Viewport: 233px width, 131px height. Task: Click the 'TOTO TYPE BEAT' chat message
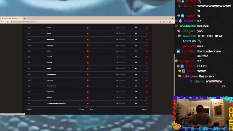pos(210,36)
